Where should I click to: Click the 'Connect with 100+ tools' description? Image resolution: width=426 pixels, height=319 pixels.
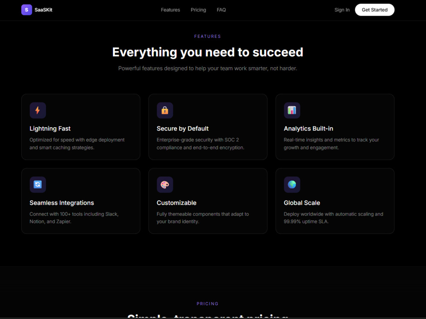(74, 217)
